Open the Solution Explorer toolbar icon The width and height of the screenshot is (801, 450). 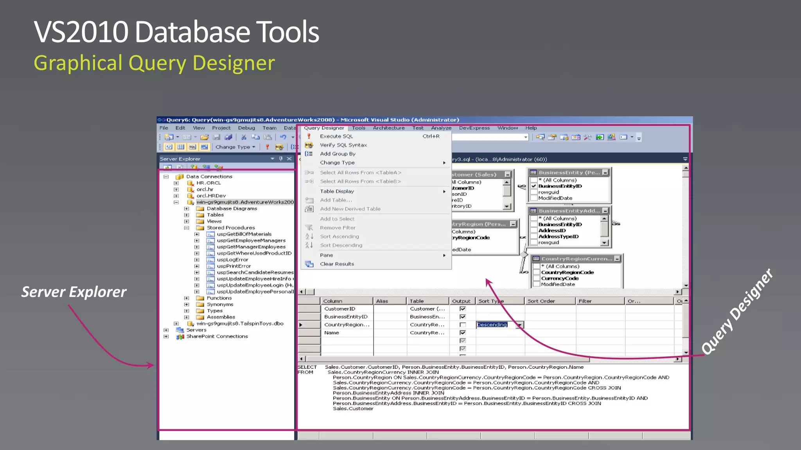pos(540,137)
